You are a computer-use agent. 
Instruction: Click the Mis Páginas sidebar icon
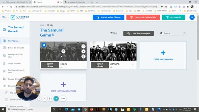(x=4, y=41)
